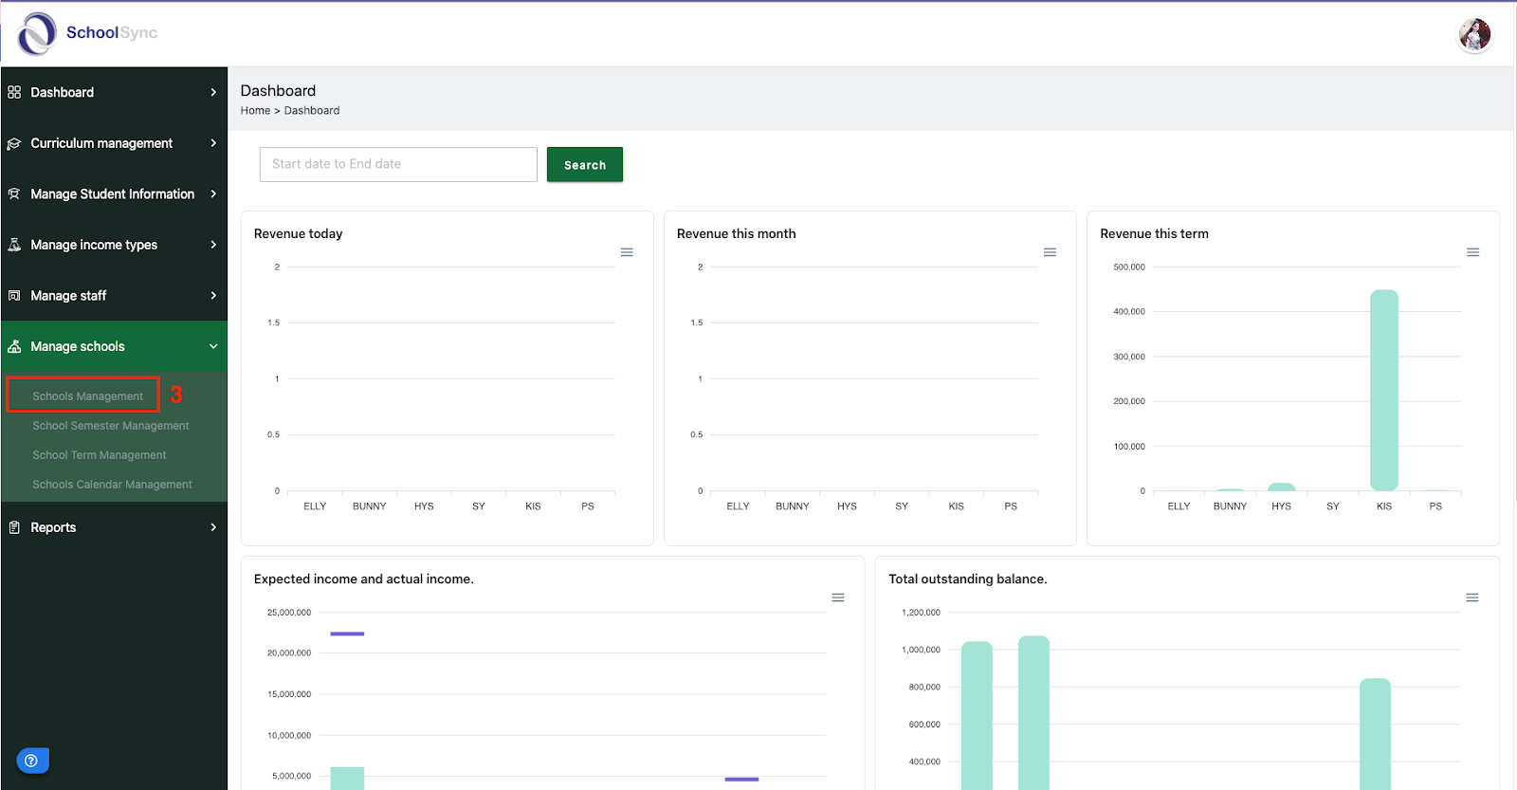
Task: Select Schools Calendar Management item
Action: (x=112, y=485)
